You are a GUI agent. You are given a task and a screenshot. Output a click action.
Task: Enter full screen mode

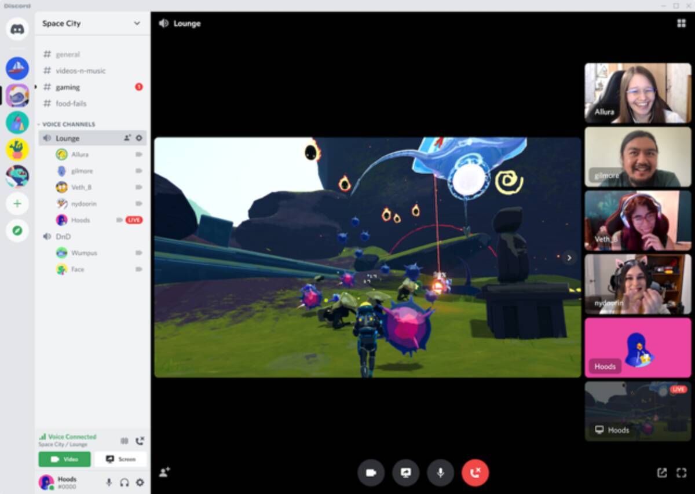681,473
